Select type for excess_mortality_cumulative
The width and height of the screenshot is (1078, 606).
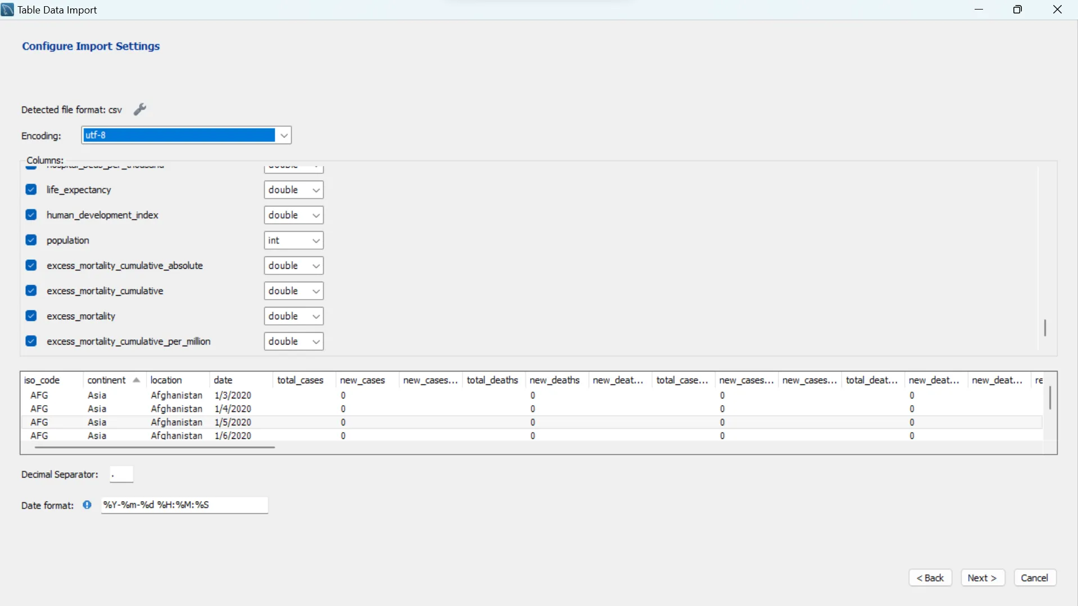coord(294,291)
